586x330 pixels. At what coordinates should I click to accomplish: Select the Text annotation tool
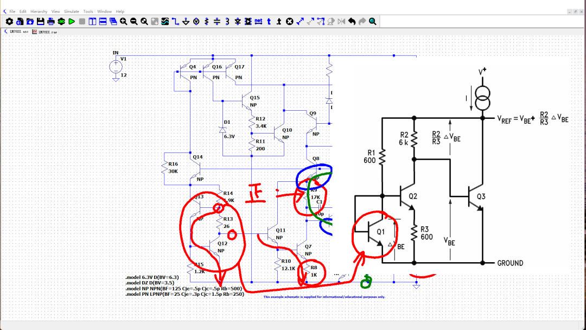(x=268, y=22)
